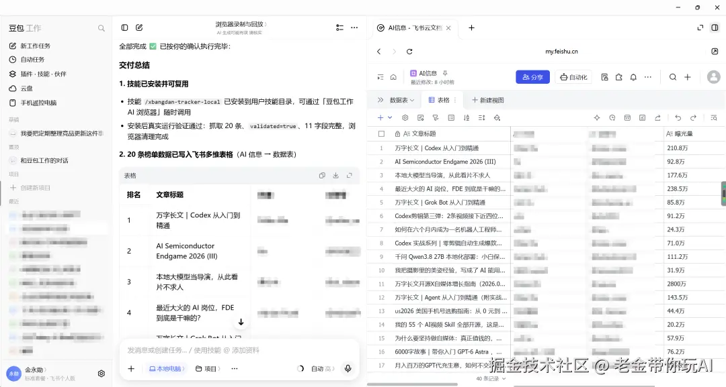
Task: Open the sort tool in table toolbar
Action: (467, 118)
